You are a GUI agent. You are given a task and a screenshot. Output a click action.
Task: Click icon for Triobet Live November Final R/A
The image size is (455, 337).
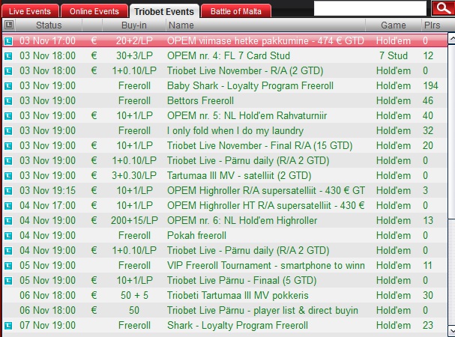[8, 146]
